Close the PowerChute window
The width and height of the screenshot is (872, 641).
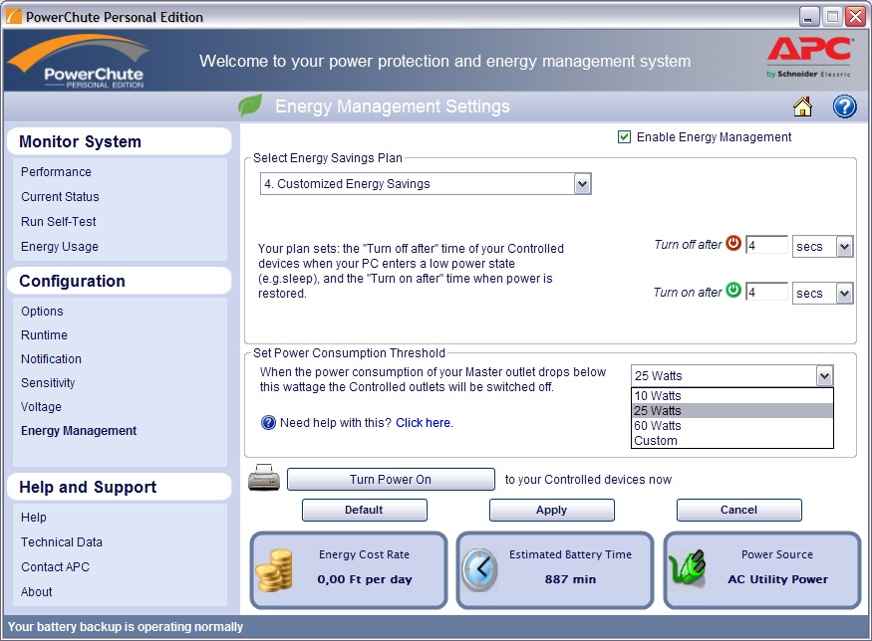[x=855, y=17]
